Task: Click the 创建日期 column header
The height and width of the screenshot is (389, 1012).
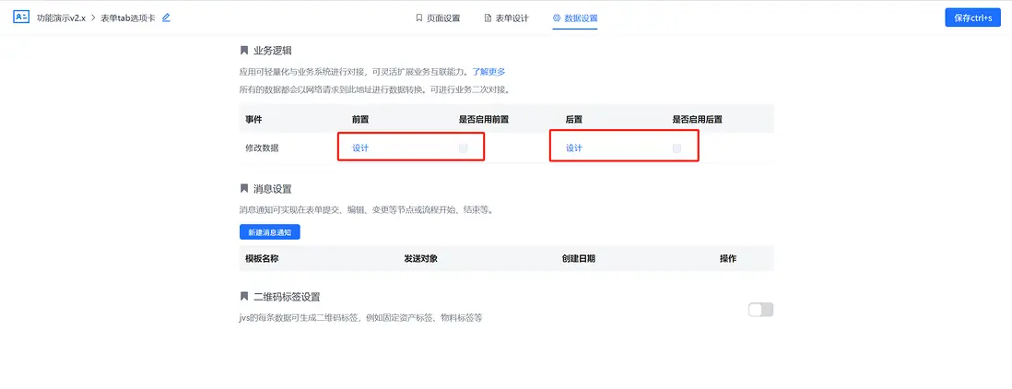Action: tap(578, 258)
